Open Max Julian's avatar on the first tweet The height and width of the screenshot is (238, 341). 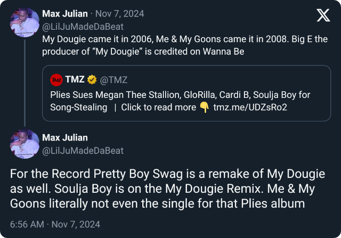tap(25, 22)
